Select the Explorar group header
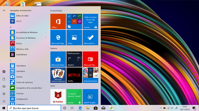Image resolution: width=199 pixels, height=111 pixels. [x=54, y=48]
